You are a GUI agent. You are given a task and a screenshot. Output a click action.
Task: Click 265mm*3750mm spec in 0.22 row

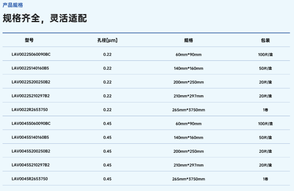click(x=189, y=110)
